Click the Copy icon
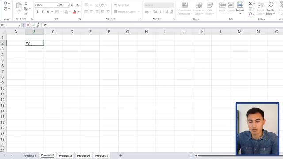This screenshot has width=283, height=159. pyautogui.click(x=26, y=9)
